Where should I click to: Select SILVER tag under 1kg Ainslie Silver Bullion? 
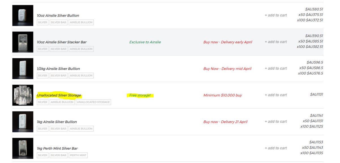tap(42, 129)
